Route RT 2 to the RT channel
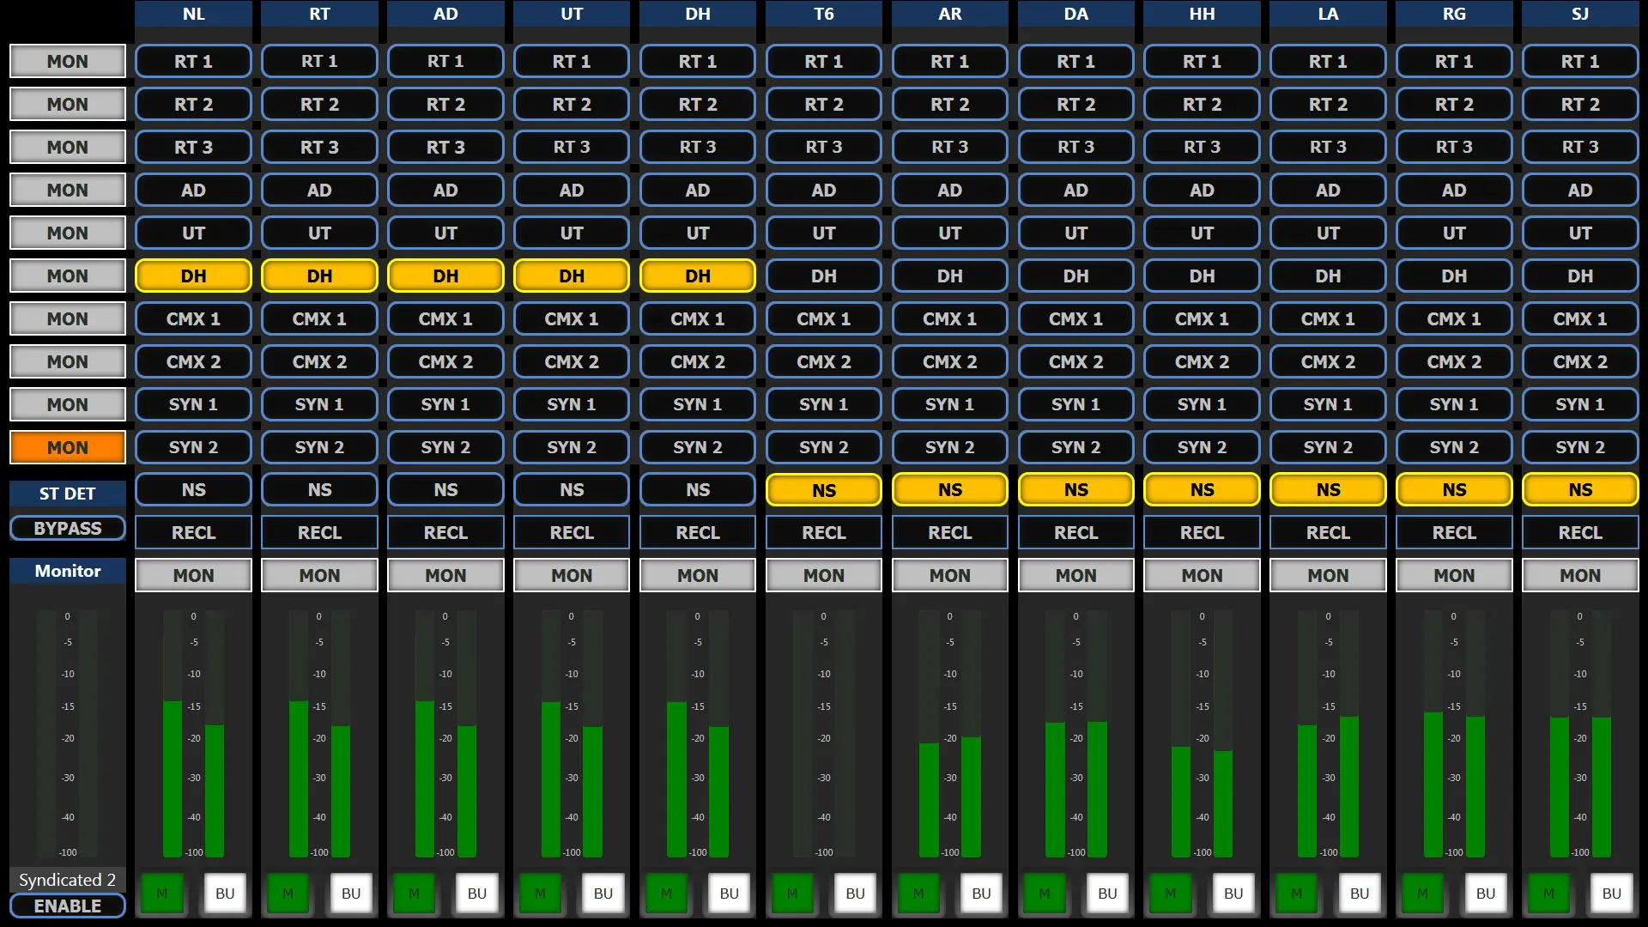 coord(319,104)
